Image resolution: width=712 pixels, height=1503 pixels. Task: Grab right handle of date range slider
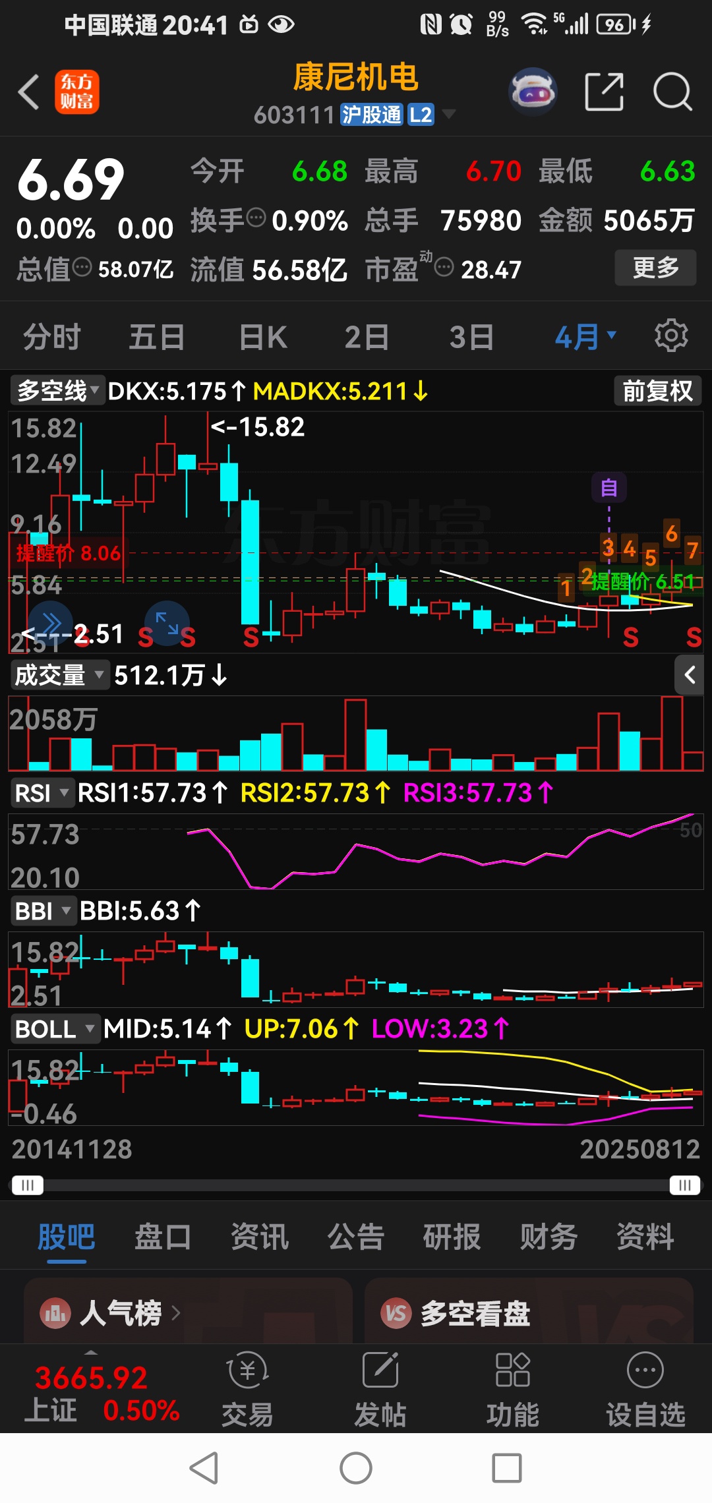coord(685,1185)
